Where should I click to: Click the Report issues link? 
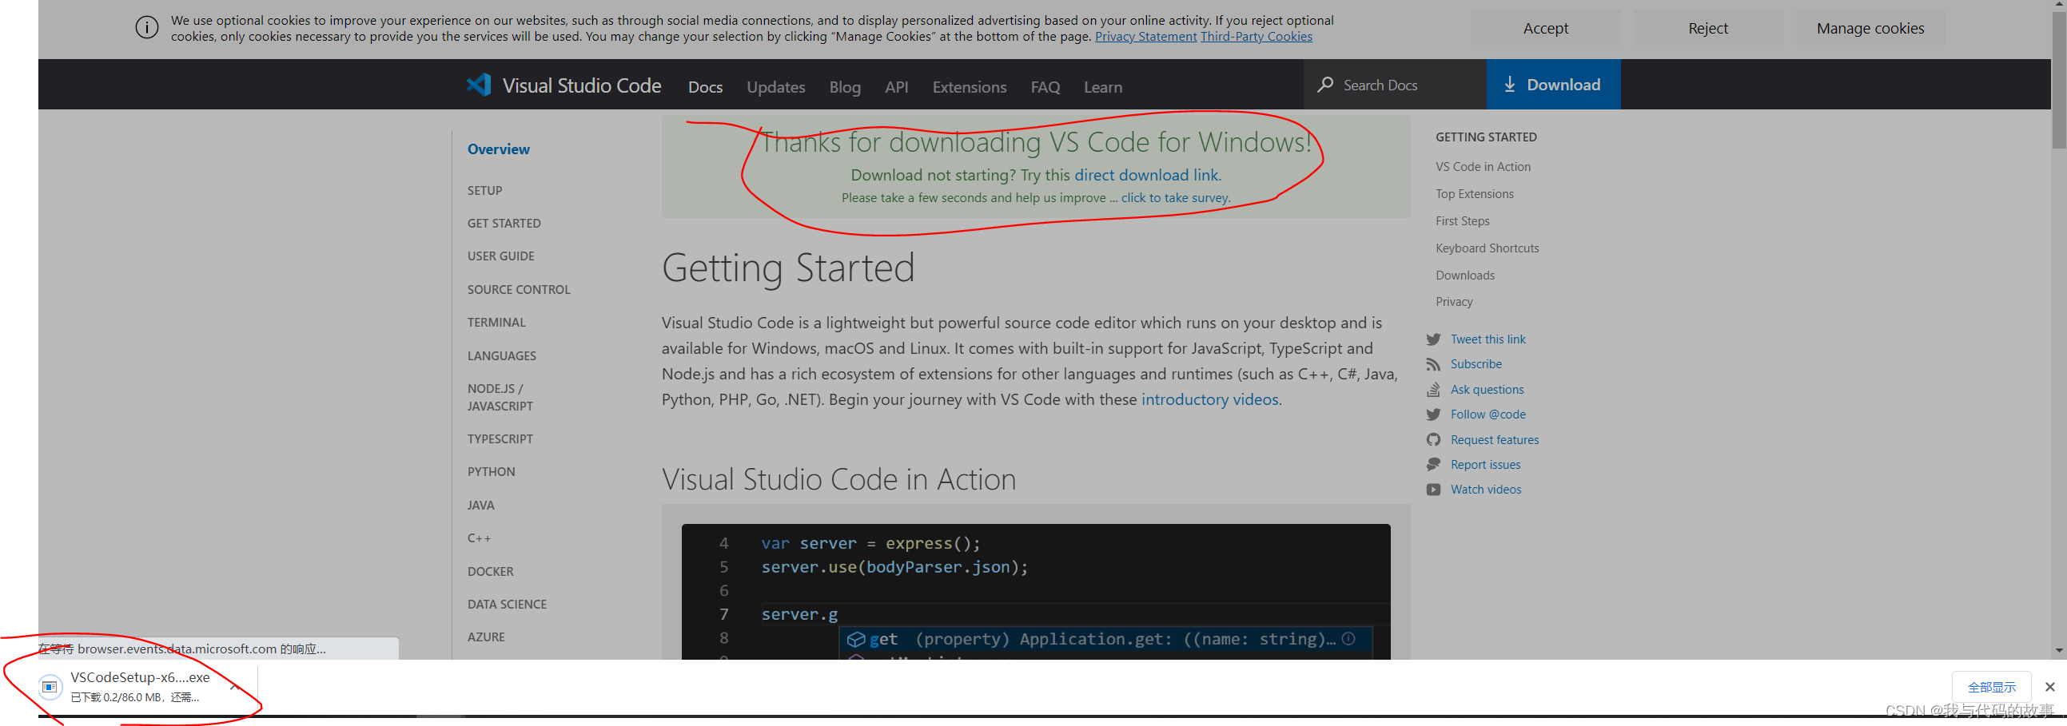(x=1484, y=465)
